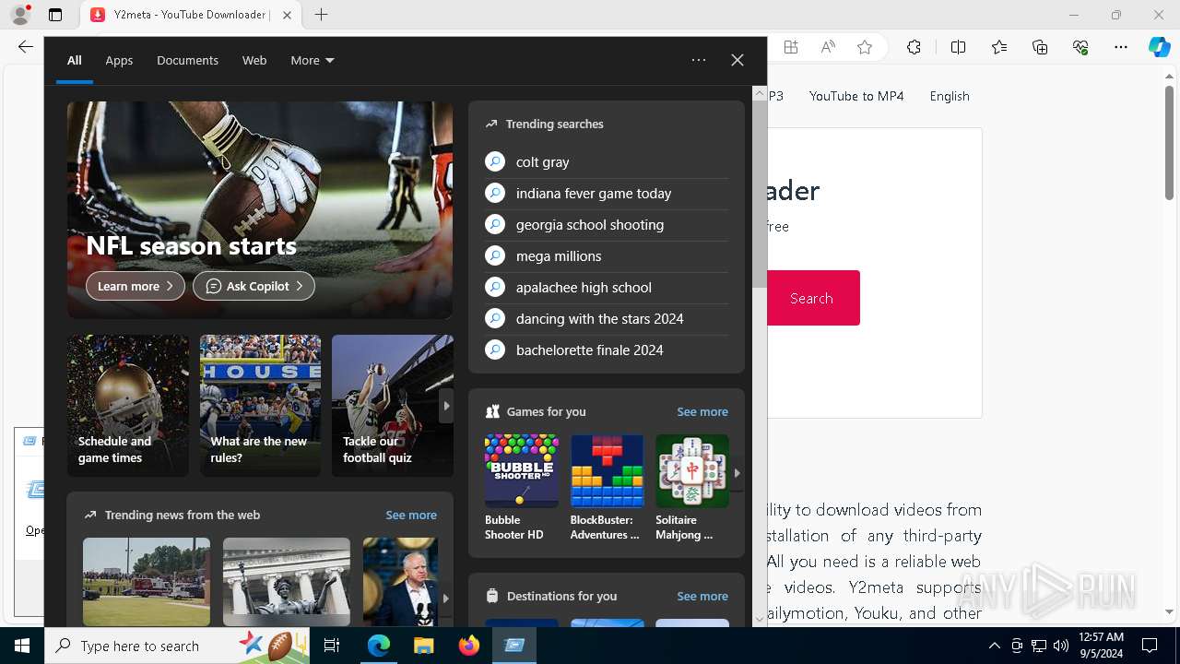Open BlockBuster Adventures game
Screen dimensions: 1180x664
click(x=607, y=488)
